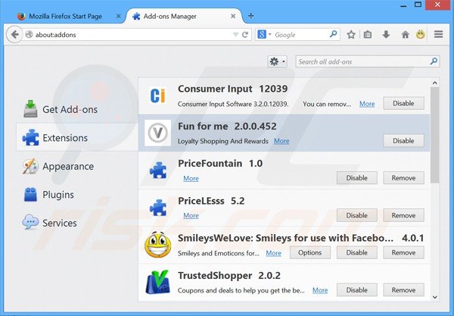Go to the Home page icon
This screenshot has width=454, height=316.
tap(405, 35)
